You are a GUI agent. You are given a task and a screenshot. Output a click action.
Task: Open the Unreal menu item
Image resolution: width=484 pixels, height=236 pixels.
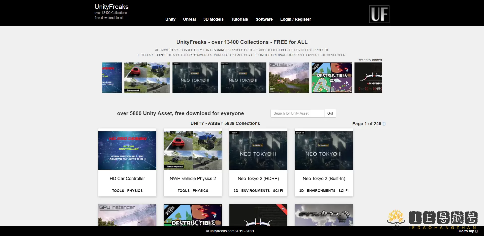189,19
